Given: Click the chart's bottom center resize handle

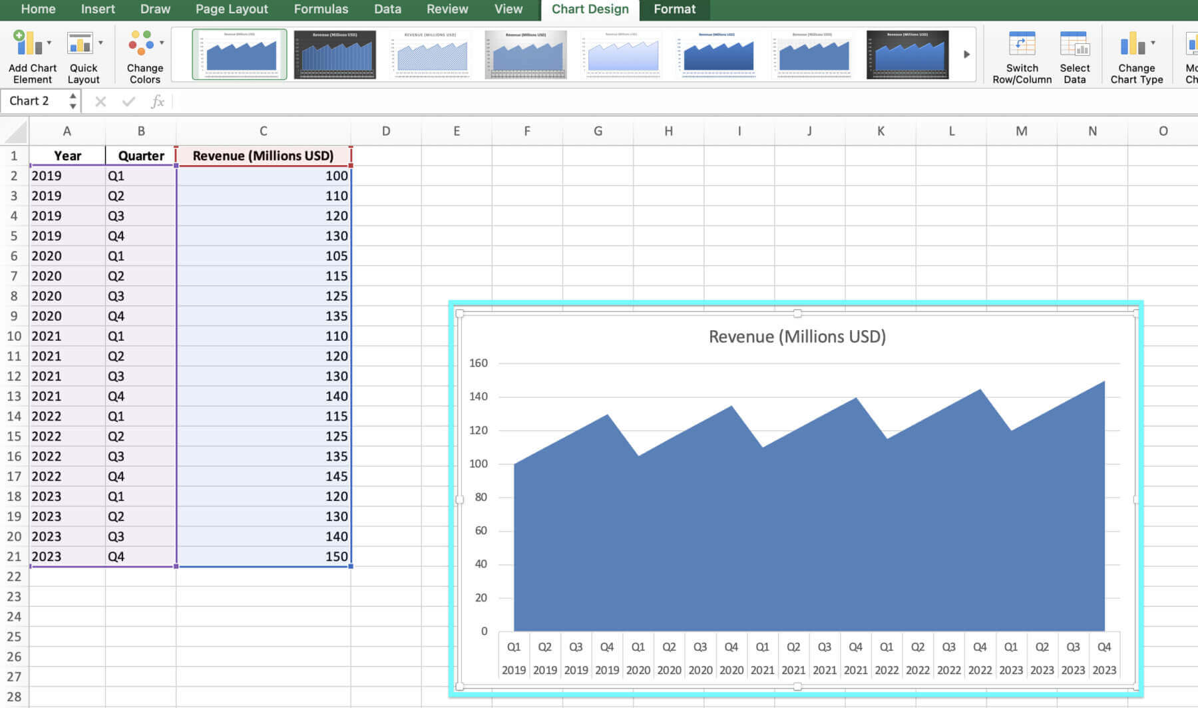Looking at the screenshot, I should [797, 687].
